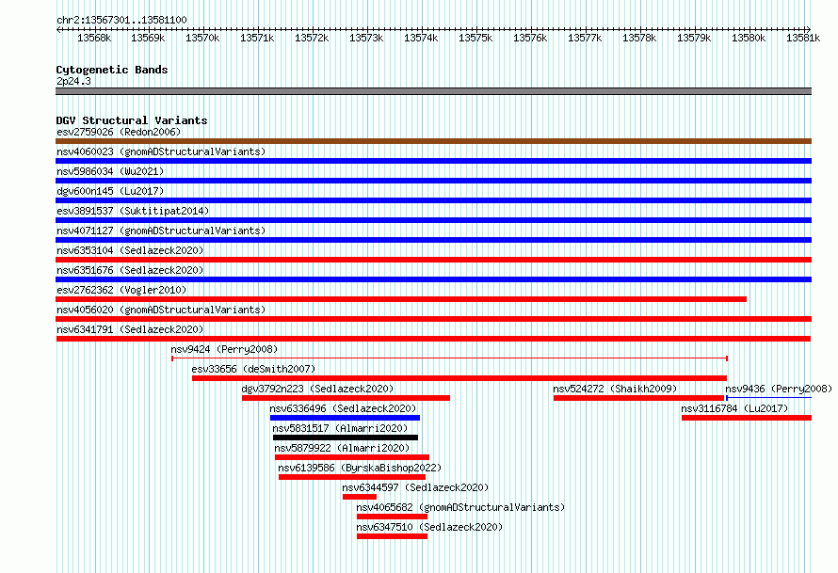Click the nsv9424 (Perry2008) label

pos(224,349)
